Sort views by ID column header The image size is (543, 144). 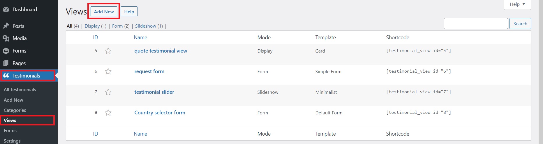tap(96, 37)
